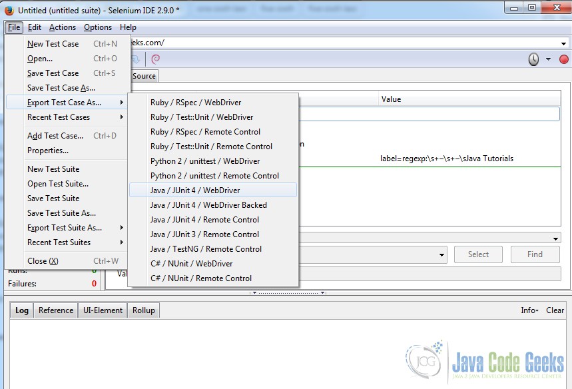Choose Open Test Suite...
The image size is (572, 389).
coord(67,184)
